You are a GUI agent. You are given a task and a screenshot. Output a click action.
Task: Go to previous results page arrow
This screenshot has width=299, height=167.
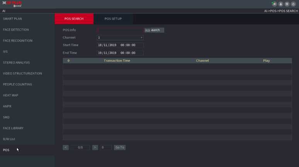point(66,147)
